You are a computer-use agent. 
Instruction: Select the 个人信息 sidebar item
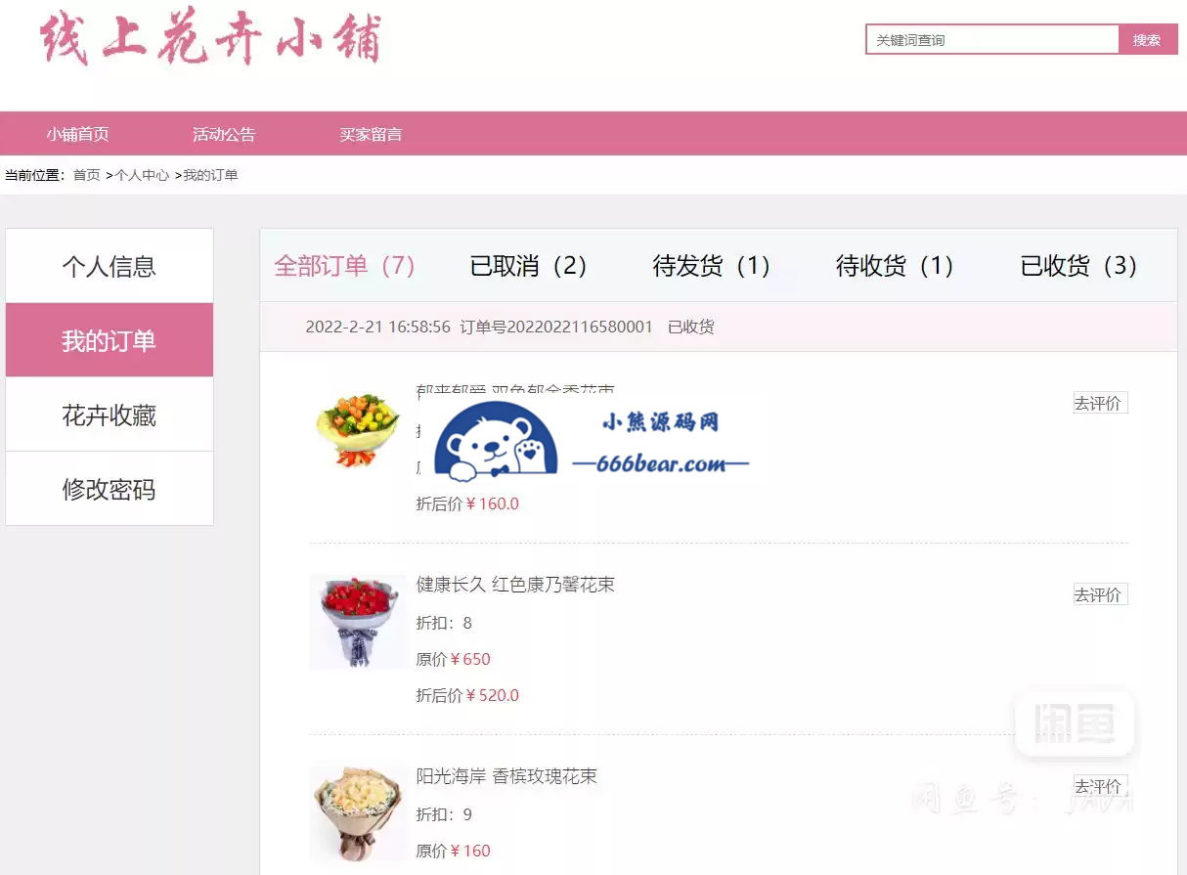pyautogui.click(x=110, y=266)
